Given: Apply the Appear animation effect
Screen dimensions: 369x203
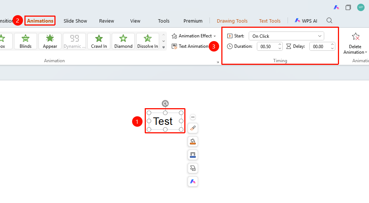Looking at the screenshot, I should click(50, 41).
